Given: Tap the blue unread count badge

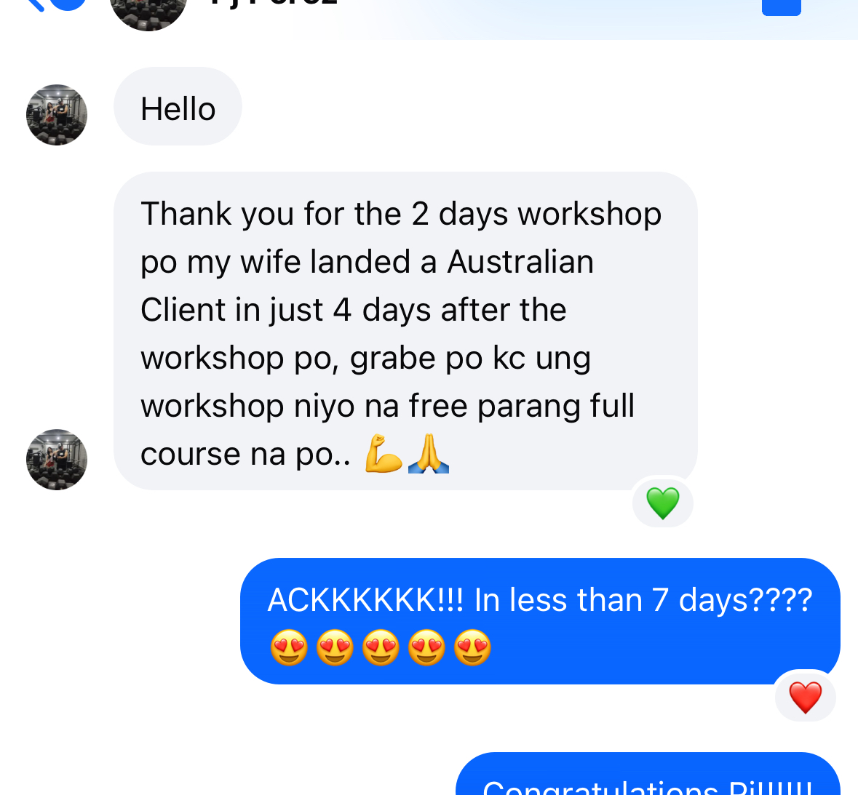Looking at the screenshot, I should point(68,4).
